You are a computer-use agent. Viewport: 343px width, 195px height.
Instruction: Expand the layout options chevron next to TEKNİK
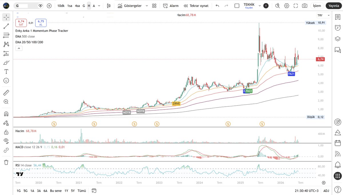pyautogui.click(x=259, y=6)
